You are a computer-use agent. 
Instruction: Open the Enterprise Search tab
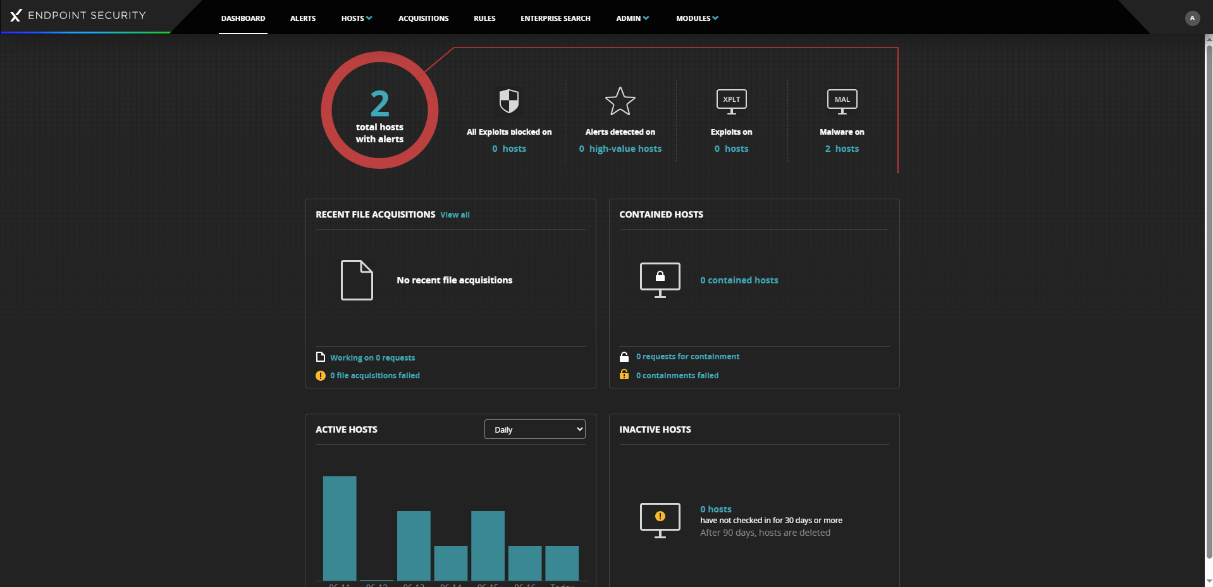click(555, 18)
